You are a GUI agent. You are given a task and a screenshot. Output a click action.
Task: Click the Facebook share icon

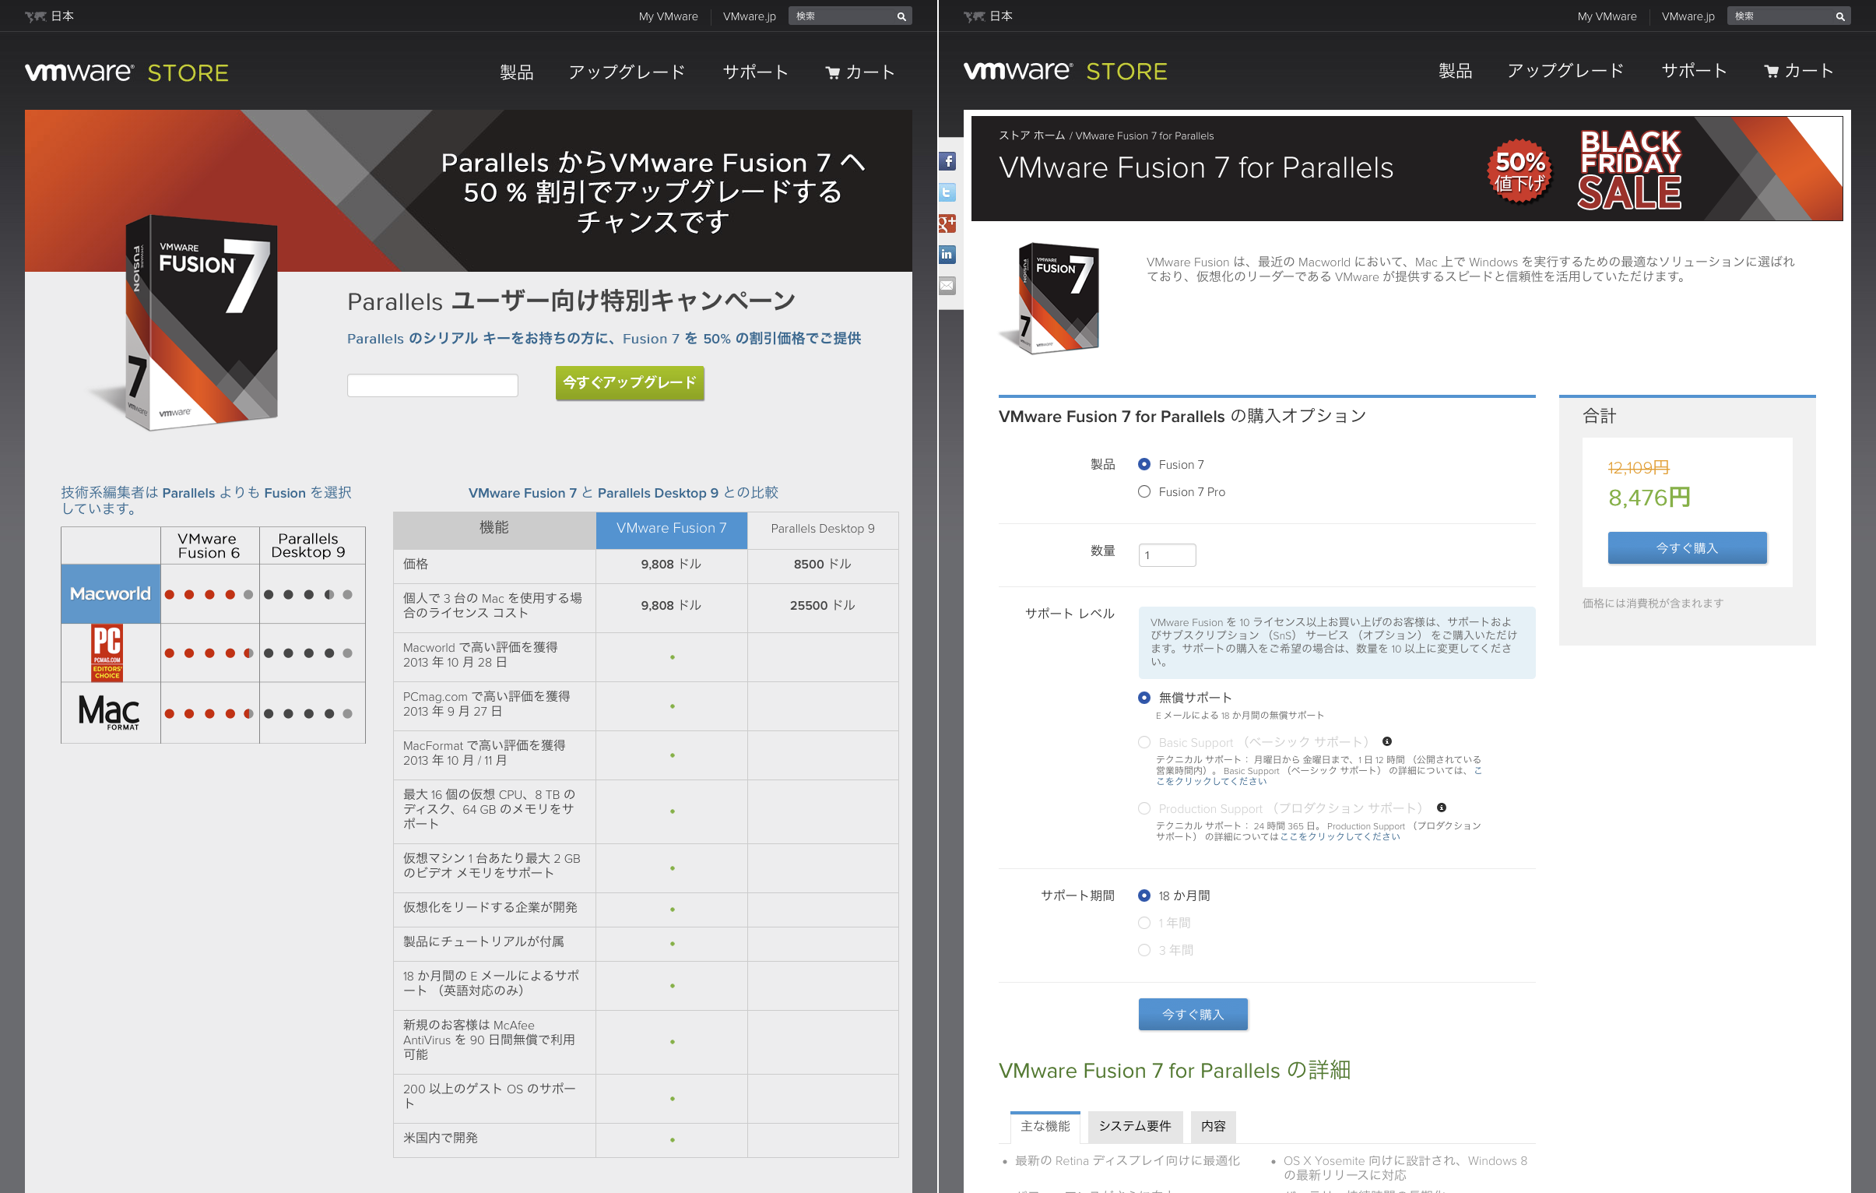[947, 161]
